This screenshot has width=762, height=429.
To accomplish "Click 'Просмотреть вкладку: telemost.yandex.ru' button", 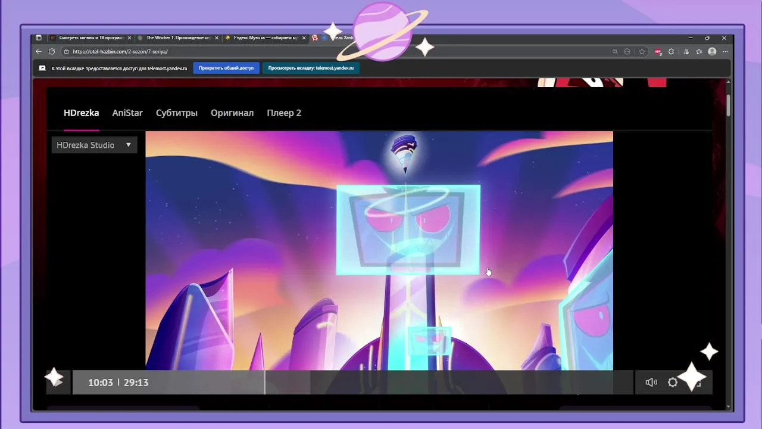I will (x=311, y=68).
